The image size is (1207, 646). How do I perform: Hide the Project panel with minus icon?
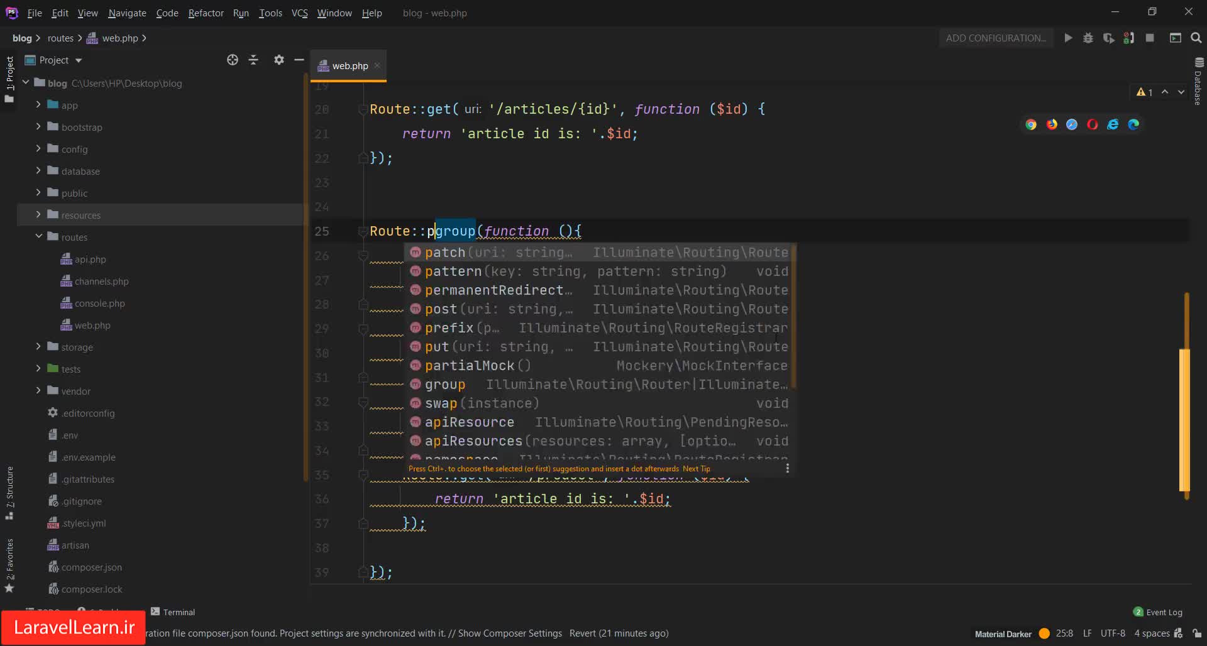point(299,60)
